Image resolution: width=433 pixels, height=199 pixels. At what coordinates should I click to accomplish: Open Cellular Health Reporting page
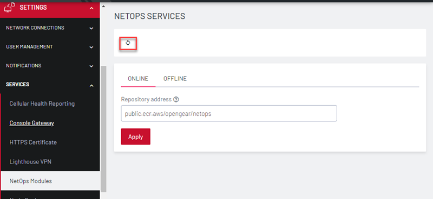pyautogui.click(x=42, y=104)
